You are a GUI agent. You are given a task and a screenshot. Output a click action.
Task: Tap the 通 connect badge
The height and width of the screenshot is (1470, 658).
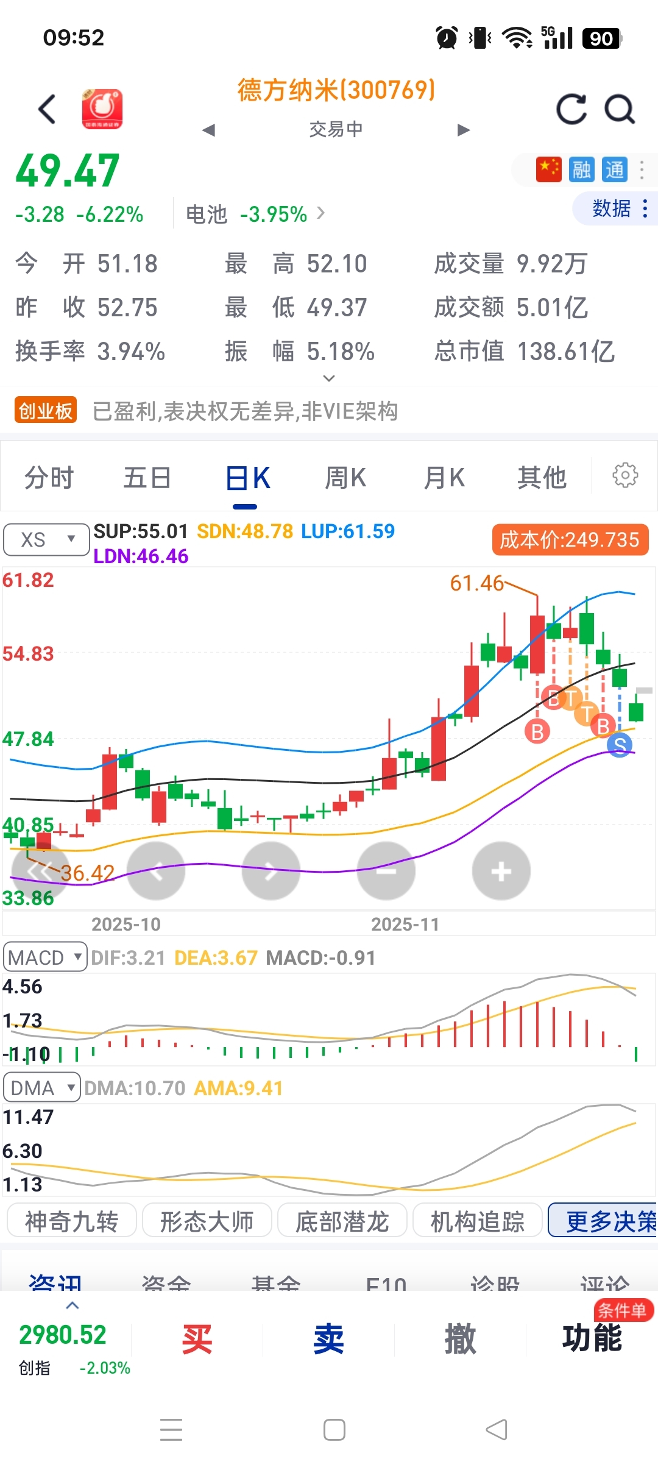click(x=614, y=169)
